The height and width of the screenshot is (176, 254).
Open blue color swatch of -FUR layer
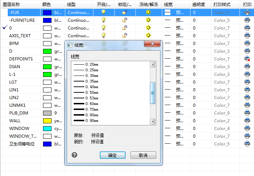click(47, 13)
